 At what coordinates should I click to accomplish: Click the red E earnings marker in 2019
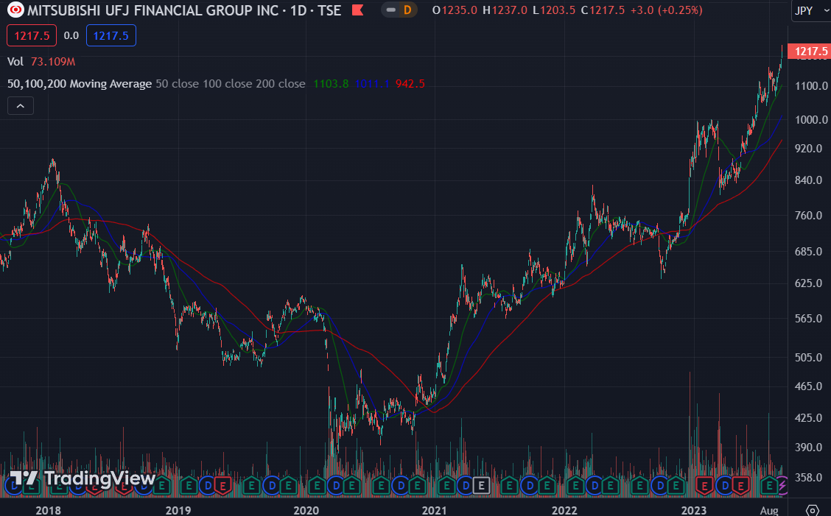222,485
